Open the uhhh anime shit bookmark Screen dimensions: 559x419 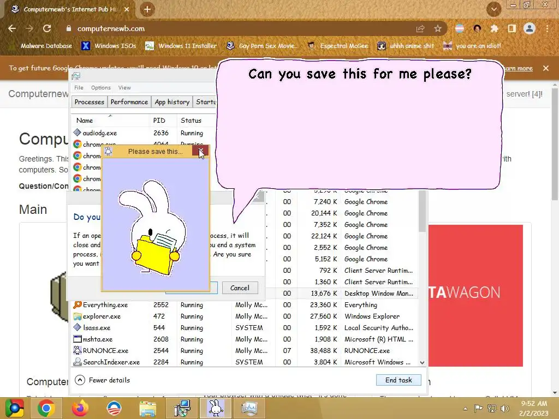(406, 46)
